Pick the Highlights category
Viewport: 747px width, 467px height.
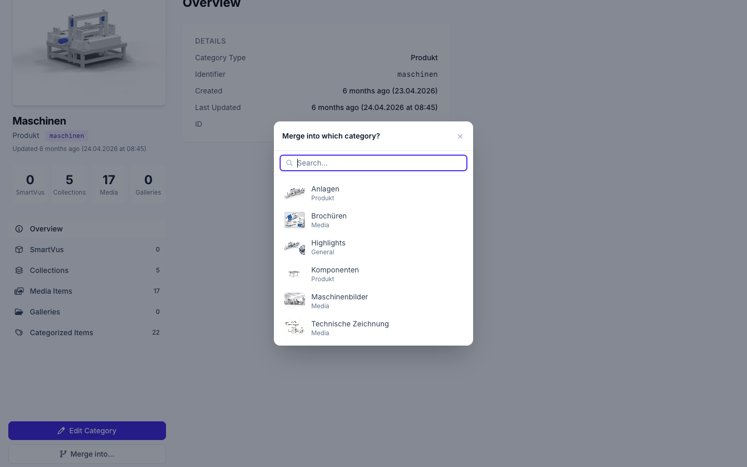point(374,247)
